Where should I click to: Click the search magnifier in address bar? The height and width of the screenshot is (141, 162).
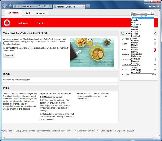tap(39, 6)
